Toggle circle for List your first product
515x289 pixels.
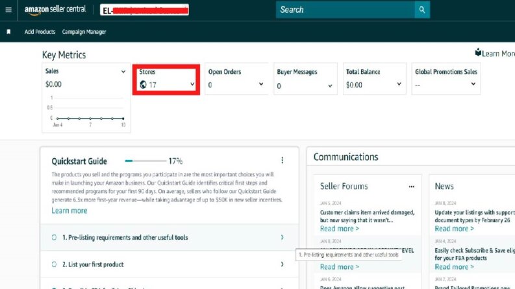(54, 264)
